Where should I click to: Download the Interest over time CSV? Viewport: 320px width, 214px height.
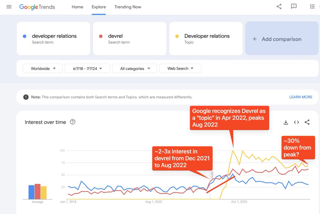286,122
